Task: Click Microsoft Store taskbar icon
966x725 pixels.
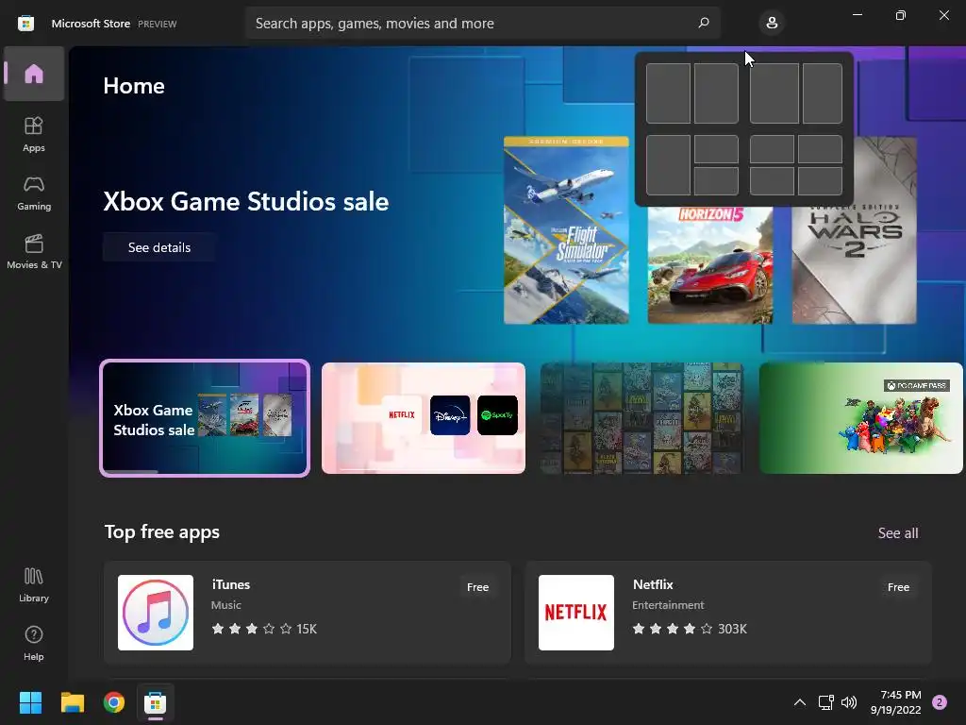Action: (156, 702)
